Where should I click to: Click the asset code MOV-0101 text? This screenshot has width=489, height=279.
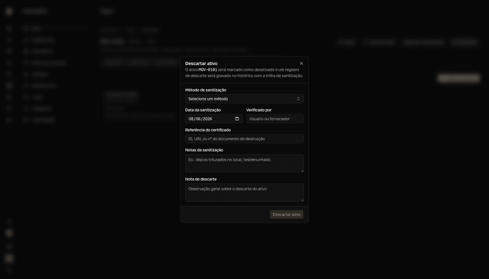(x=208, y=70)
